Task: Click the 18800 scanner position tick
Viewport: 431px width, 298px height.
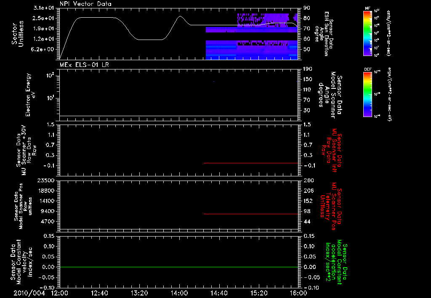Action: click(45, 191)
